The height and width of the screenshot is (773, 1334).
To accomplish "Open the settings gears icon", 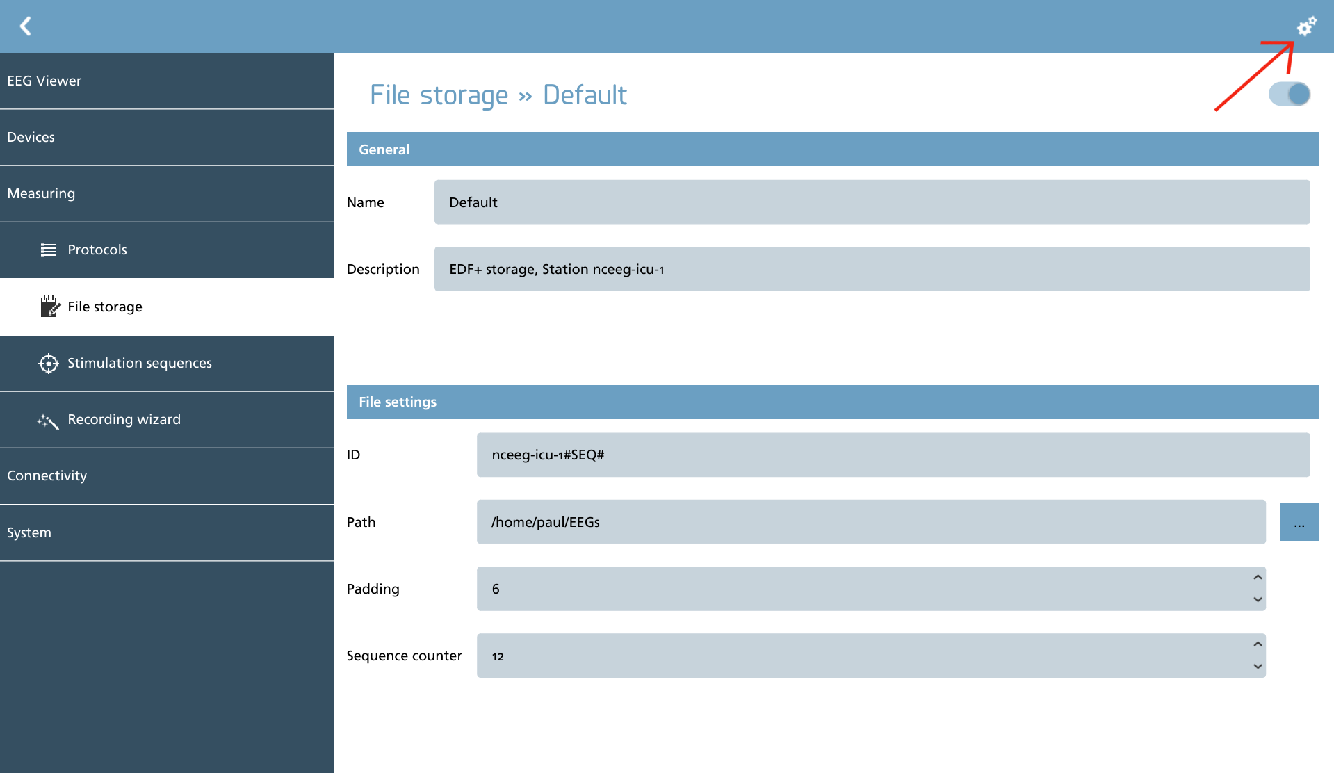I will tap(1307, 26).
